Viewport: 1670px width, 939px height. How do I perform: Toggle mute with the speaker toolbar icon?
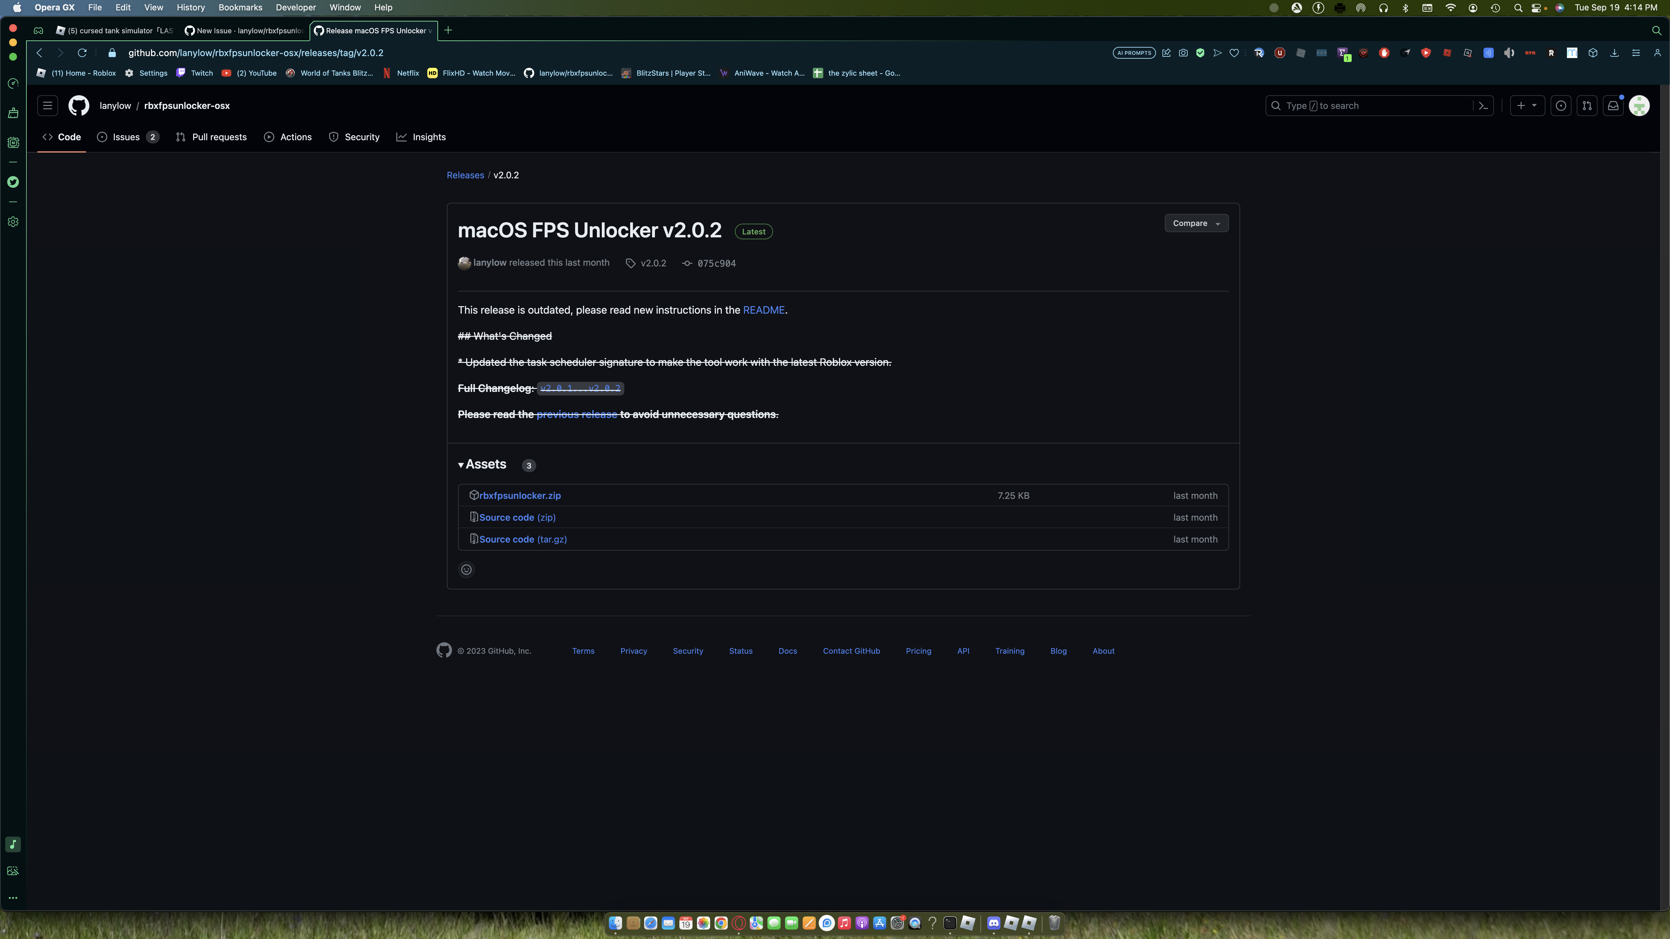[x=1509, y=52]
